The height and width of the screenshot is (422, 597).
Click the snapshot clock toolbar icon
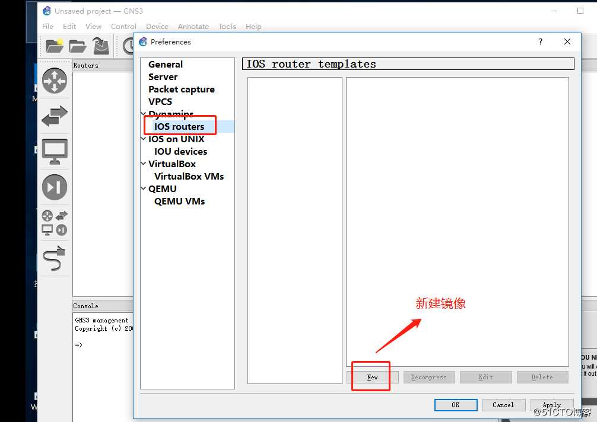(x=128, y=46)
